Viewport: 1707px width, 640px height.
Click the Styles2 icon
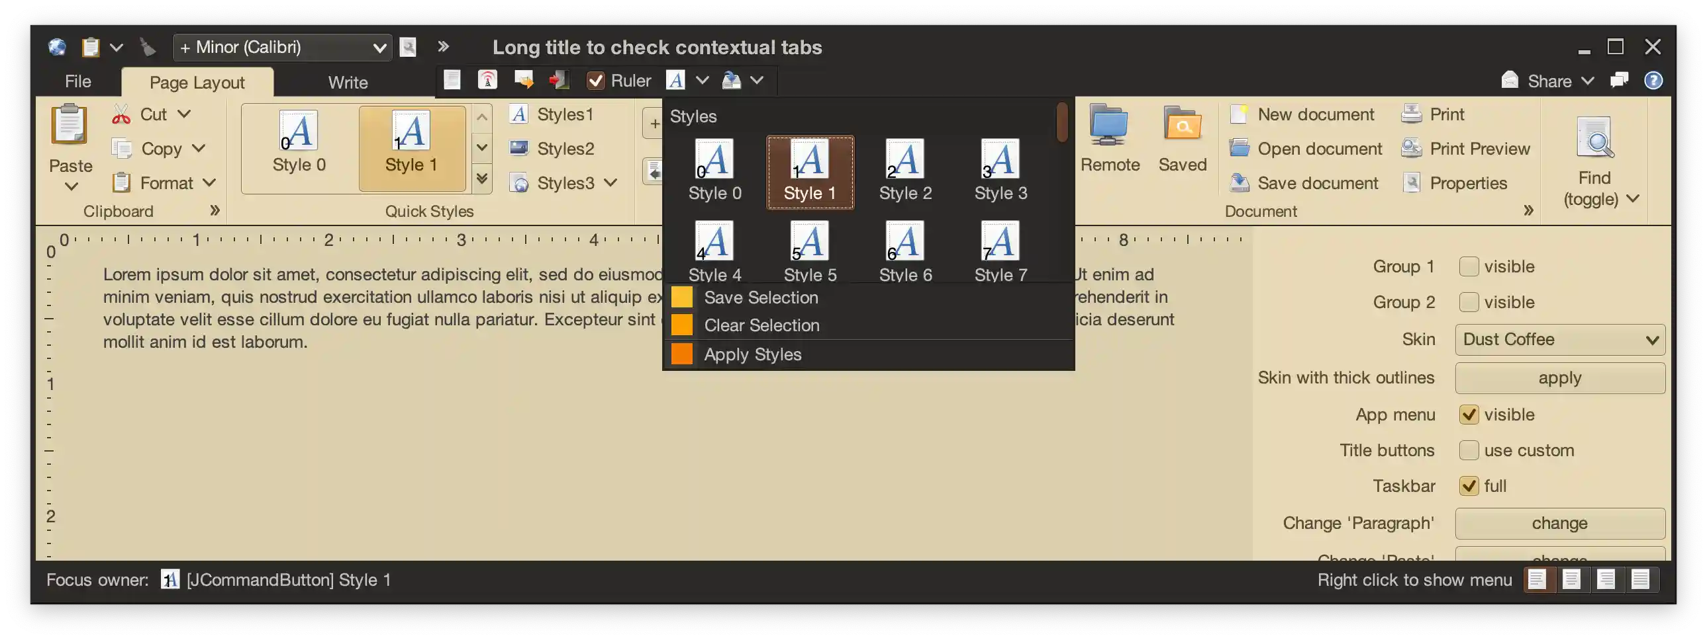tap(519, 148)
